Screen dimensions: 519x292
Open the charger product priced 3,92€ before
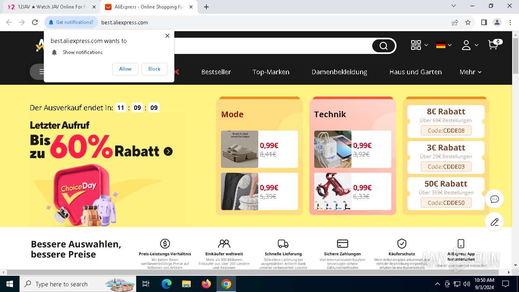tap(353, 149)
